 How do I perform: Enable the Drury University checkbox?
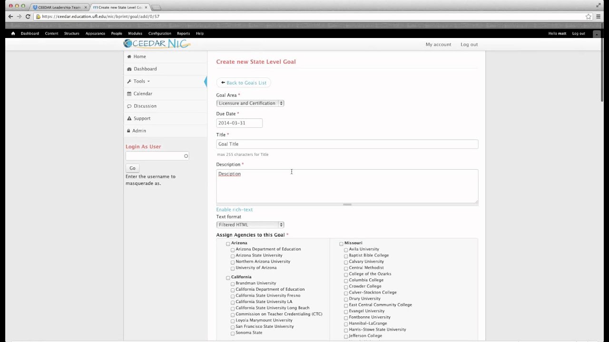coord(346,299)
